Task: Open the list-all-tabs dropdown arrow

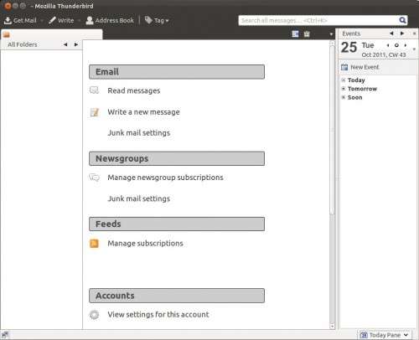Action: pos(331,34)
